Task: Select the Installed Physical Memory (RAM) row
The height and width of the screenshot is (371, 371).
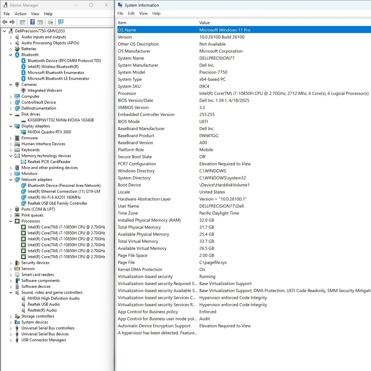Action: [244, 220]
